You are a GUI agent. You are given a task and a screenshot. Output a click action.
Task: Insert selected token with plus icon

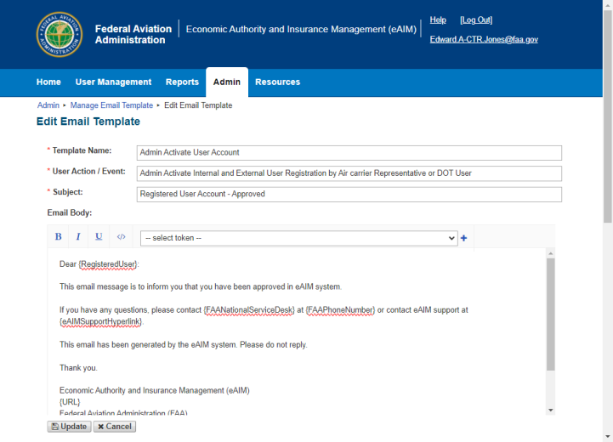pos(463,238)
